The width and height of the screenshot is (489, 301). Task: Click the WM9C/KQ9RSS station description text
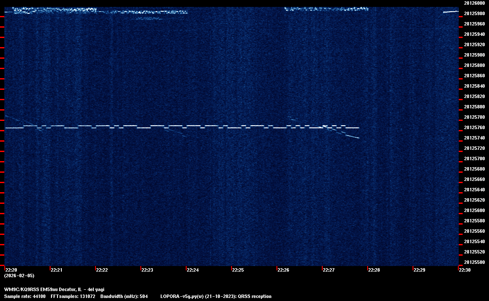click(x=54, y=289)
